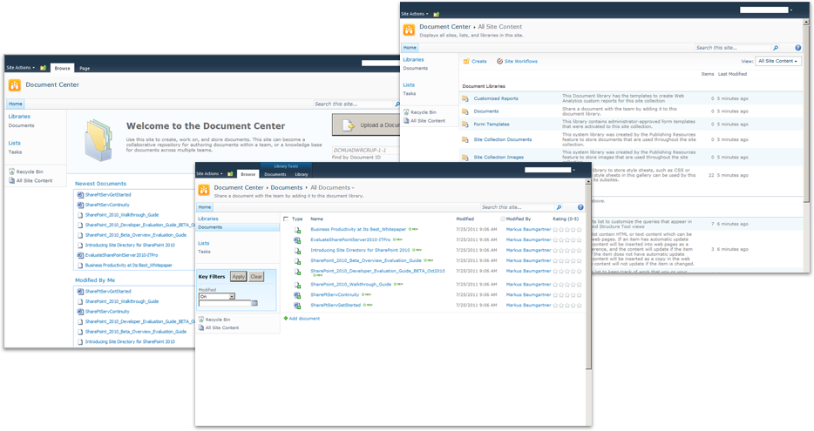The image size is (814, 431).
Task: Click All Site Content link in Documents library sidebar
Action: (x=221, y=327)
